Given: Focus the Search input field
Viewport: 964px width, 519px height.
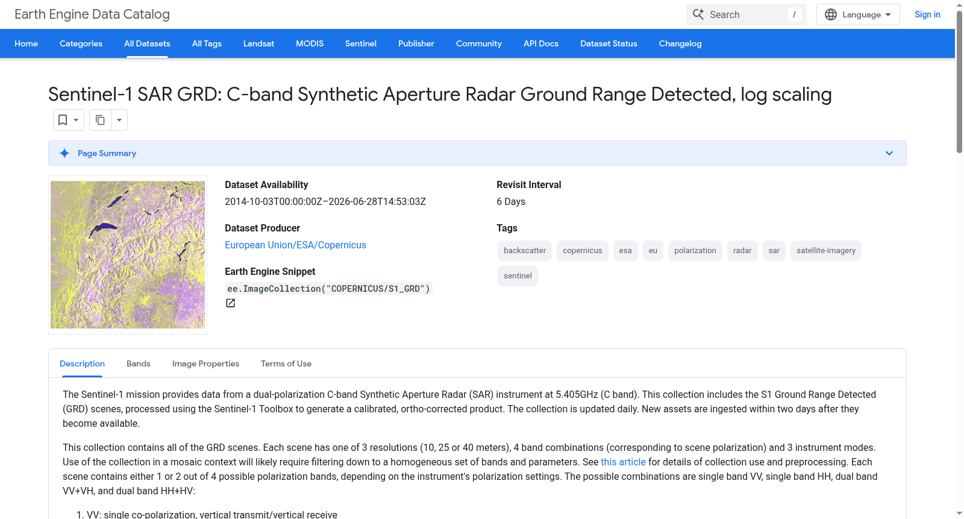Looking at the screenshot, I should (x=746, y=14).
